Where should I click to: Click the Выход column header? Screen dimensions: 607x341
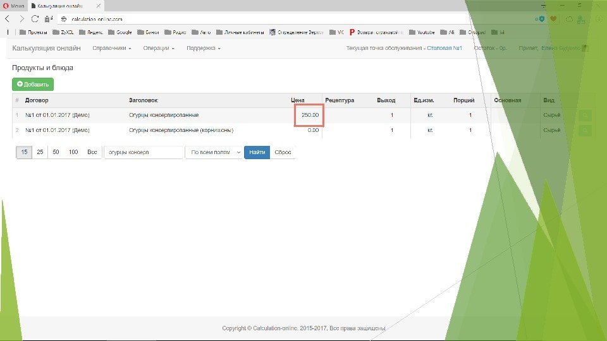coord(386,100)
